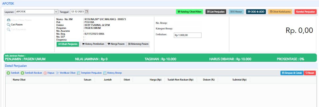View the List Penjualan
Image resolution: width=319 pixels, height=107 pixels.
point(216,12)
